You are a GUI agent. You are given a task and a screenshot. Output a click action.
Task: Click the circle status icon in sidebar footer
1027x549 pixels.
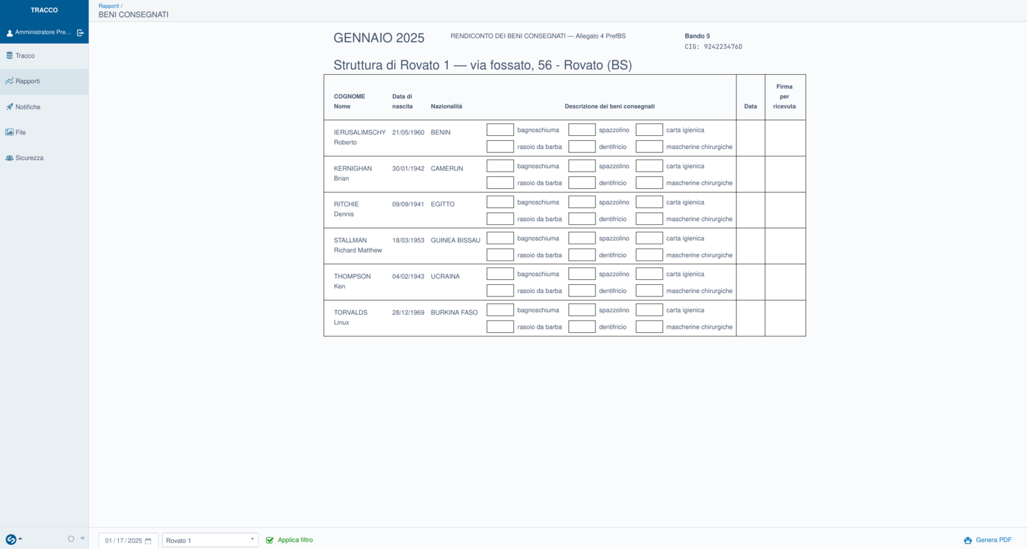point(71,539)
